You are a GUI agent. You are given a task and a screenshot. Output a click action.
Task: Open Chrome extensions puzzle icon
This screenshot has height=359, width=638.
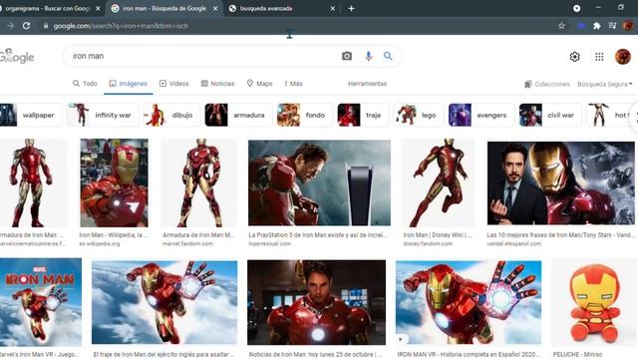pos(597,26)
